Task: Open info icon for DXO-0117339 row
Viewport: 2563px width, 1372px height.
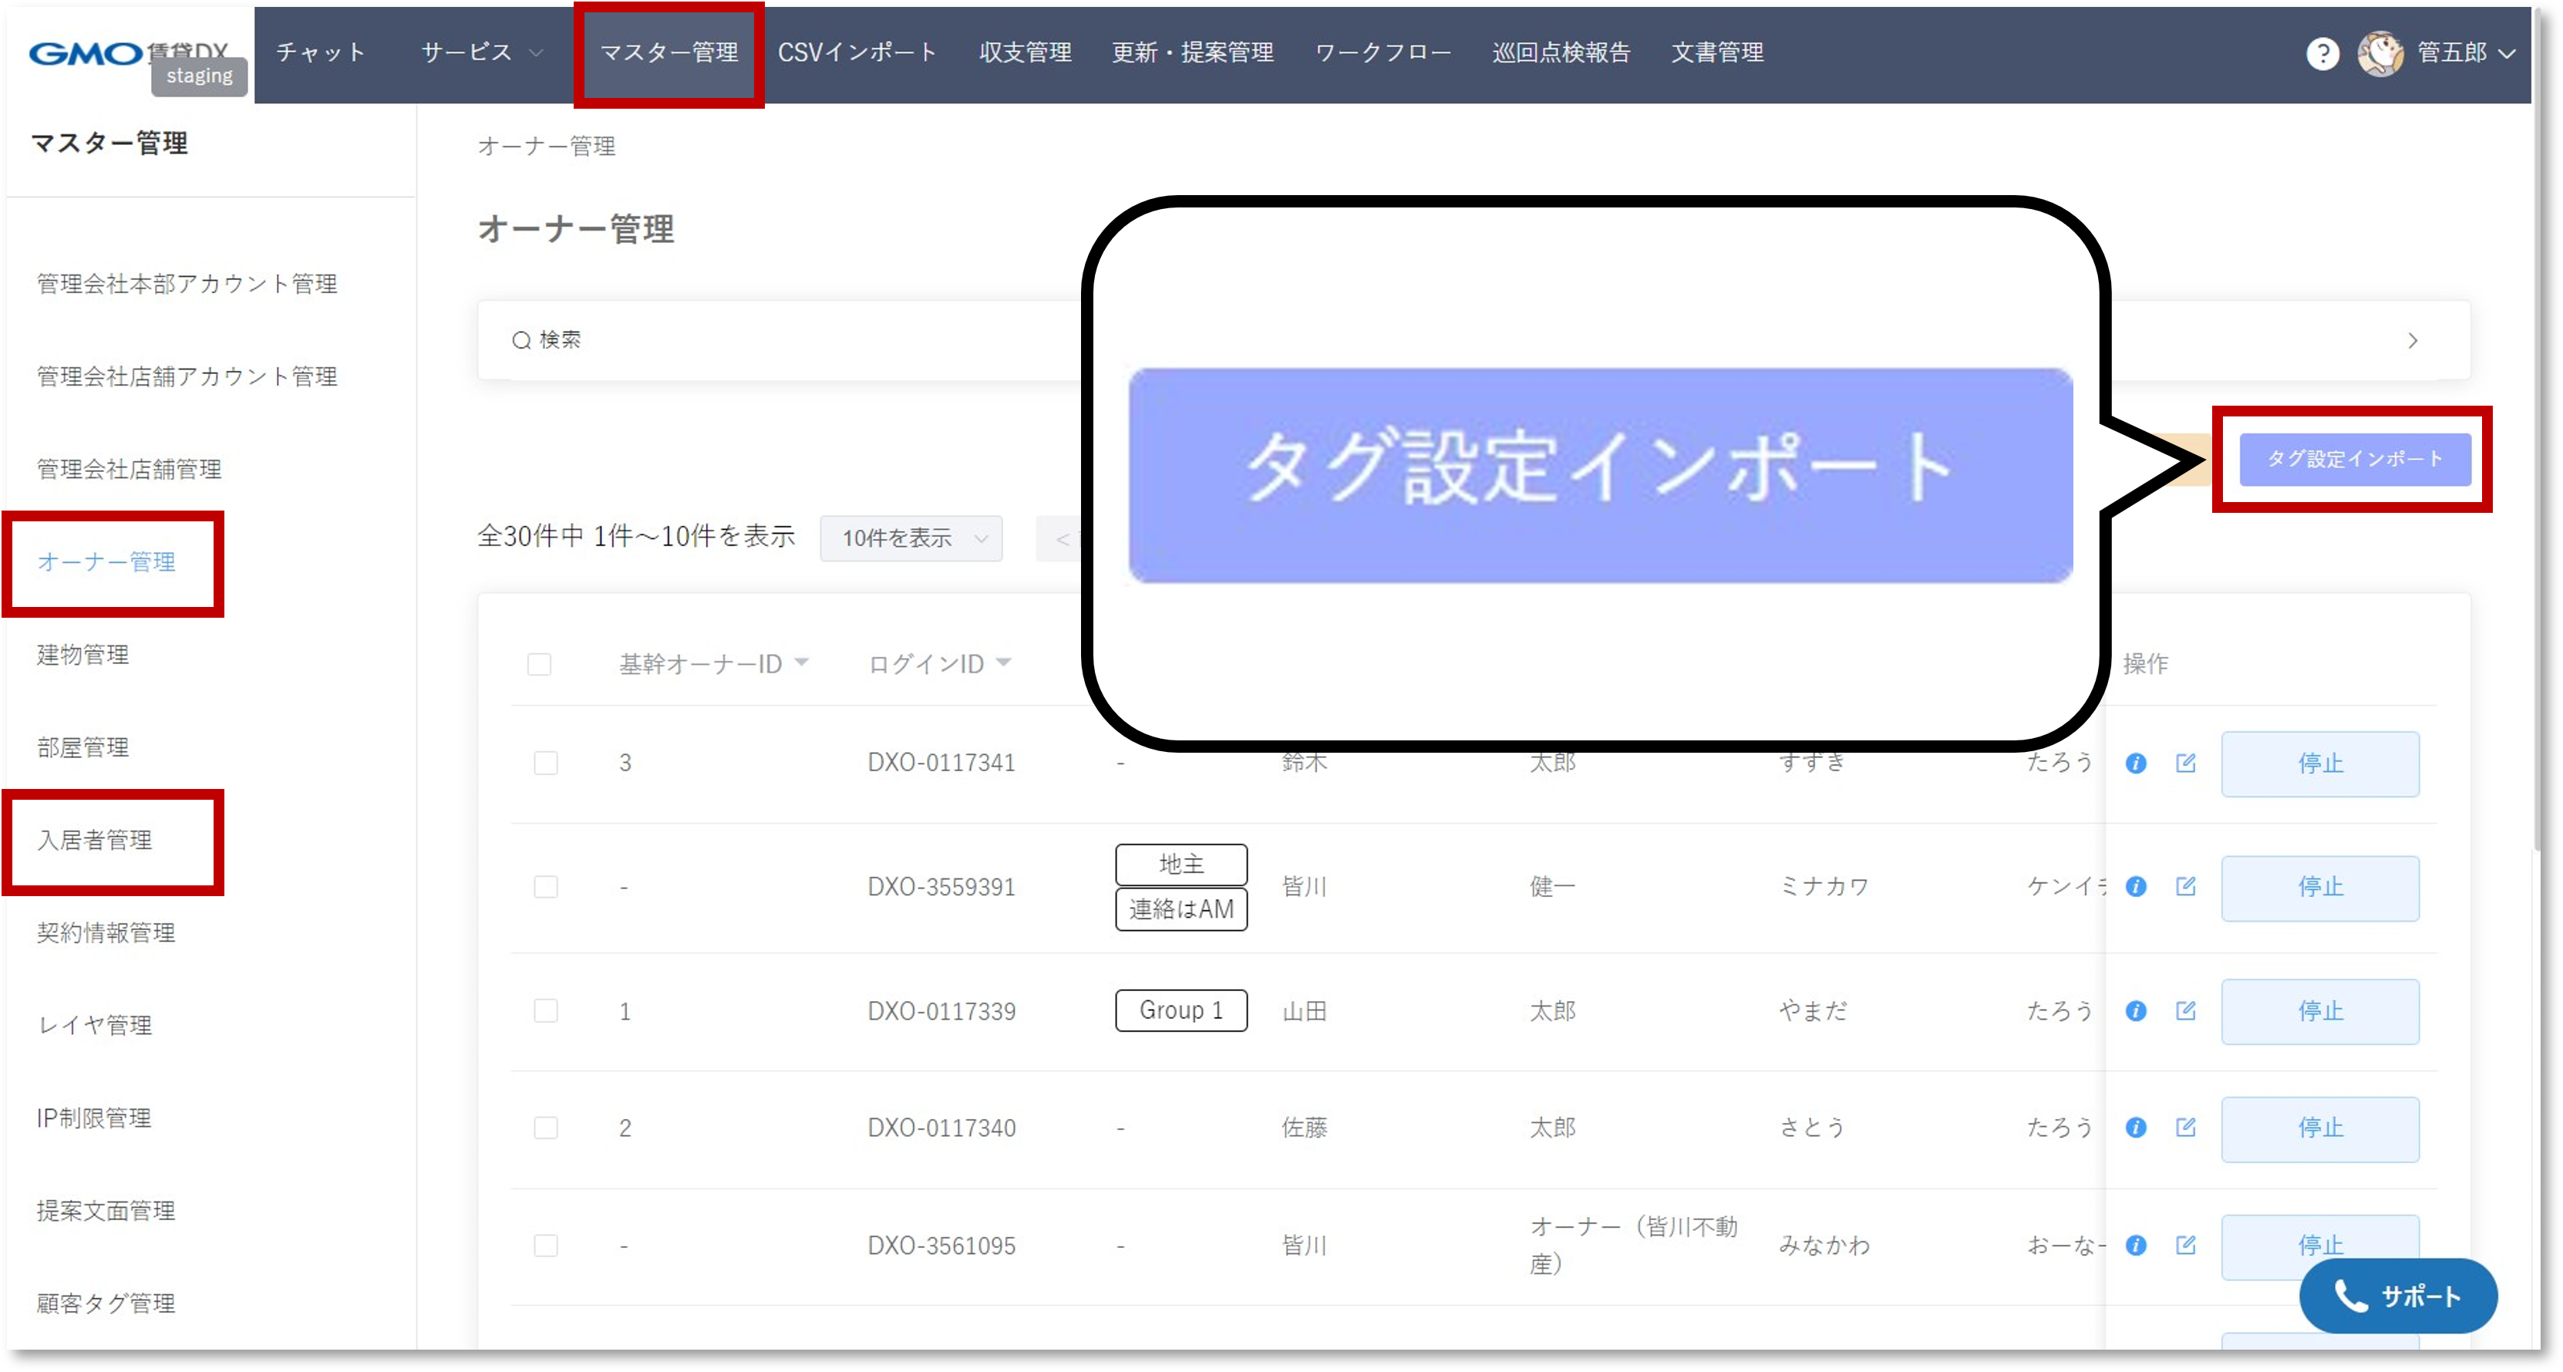Action: [2135, 1011]
